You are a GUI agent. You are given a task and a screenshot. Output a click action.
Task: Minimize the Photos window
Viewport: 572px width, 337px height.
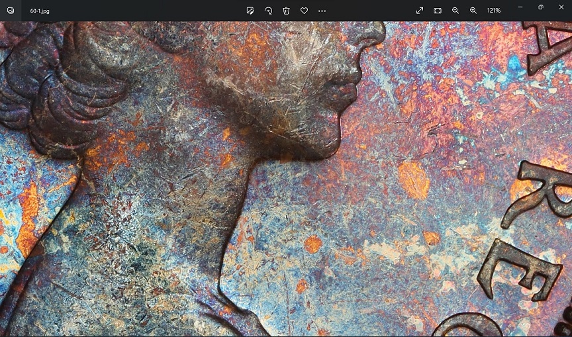coord(520,7)
